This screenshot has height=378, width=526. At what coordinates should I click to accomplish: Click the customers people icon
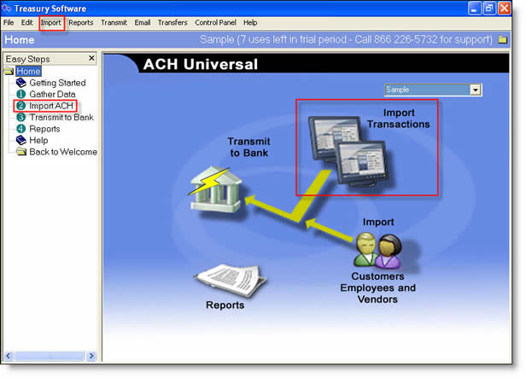tap(378, 251)
